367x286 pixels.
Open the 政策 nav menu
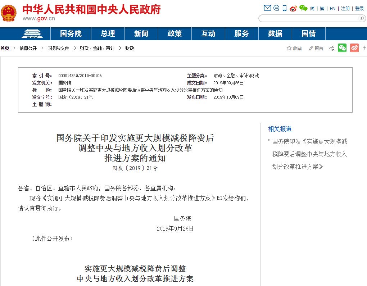pos(175,33)
